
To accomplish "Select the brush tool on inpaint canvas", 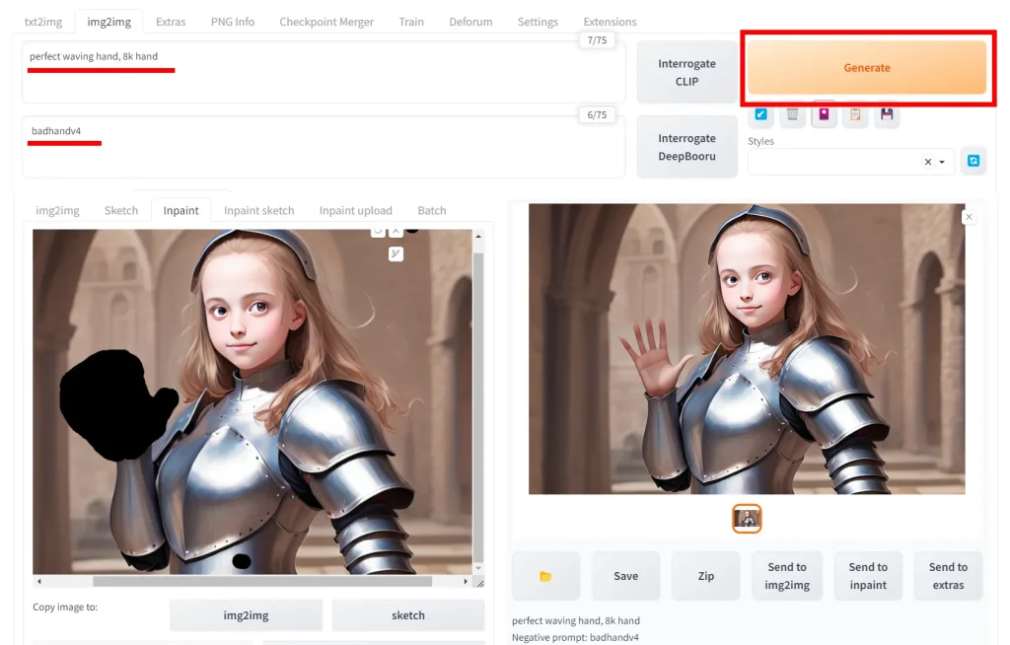I will coord(396,253).
